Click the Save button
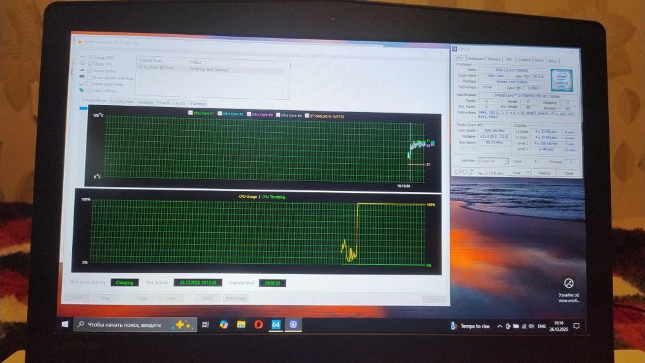645x363 pixels. point(171,298)
